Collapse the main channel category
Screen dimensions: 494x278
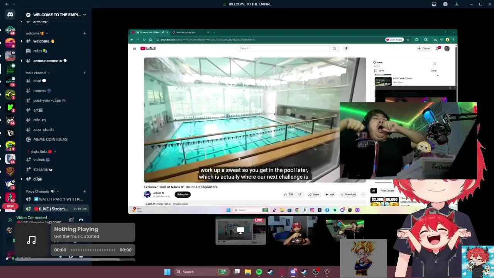[38, 73]
